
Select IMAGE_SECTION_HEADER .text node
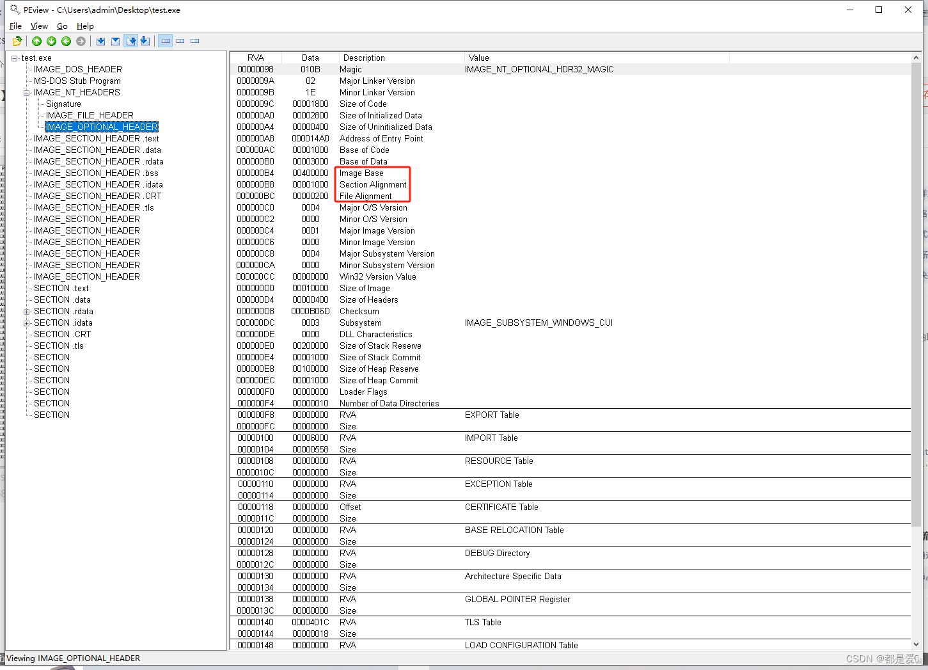coord(96,138)
